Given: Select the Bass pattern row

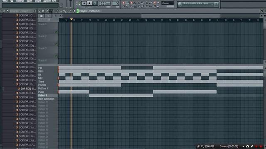Looking at the screenshot, I should (48, 71).
